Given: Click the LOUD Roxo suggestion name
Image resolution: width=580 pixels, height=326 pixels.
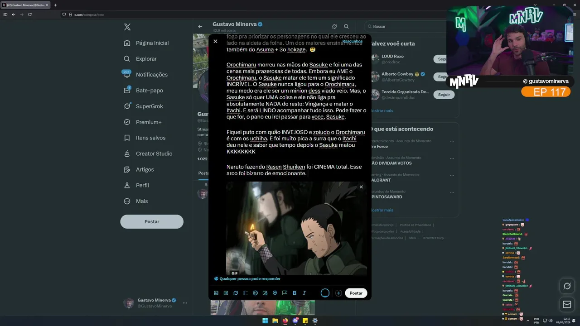Looking at the screenshot, I should [392, 56].
